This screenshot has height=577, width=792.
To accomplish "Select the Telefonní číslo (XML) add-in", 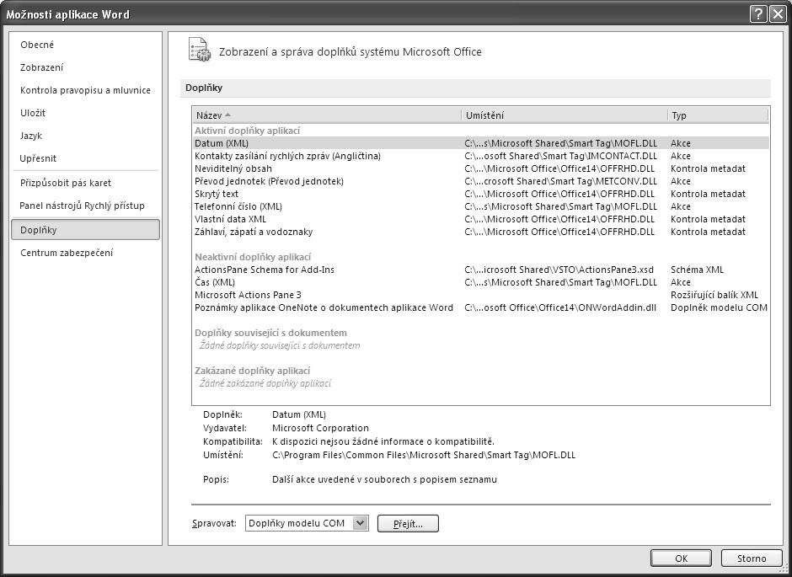I will pos(481,206).
